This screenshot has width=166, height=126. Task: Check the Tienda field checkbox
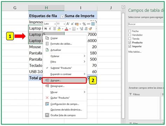pos(130,39)
